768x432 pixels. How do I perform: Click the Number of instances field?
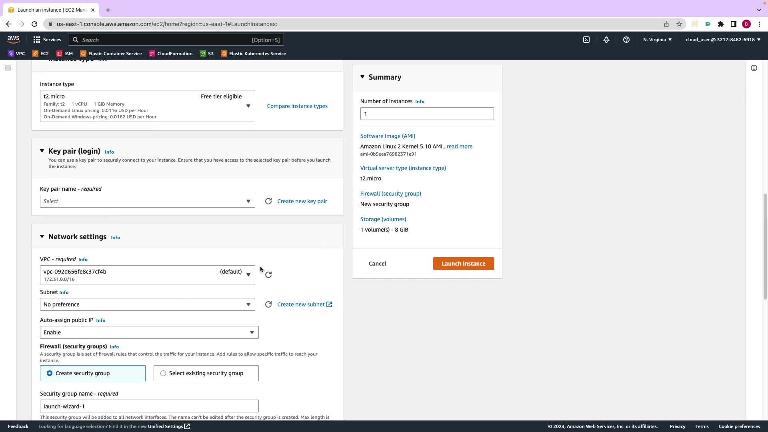[x=427, y=114]
